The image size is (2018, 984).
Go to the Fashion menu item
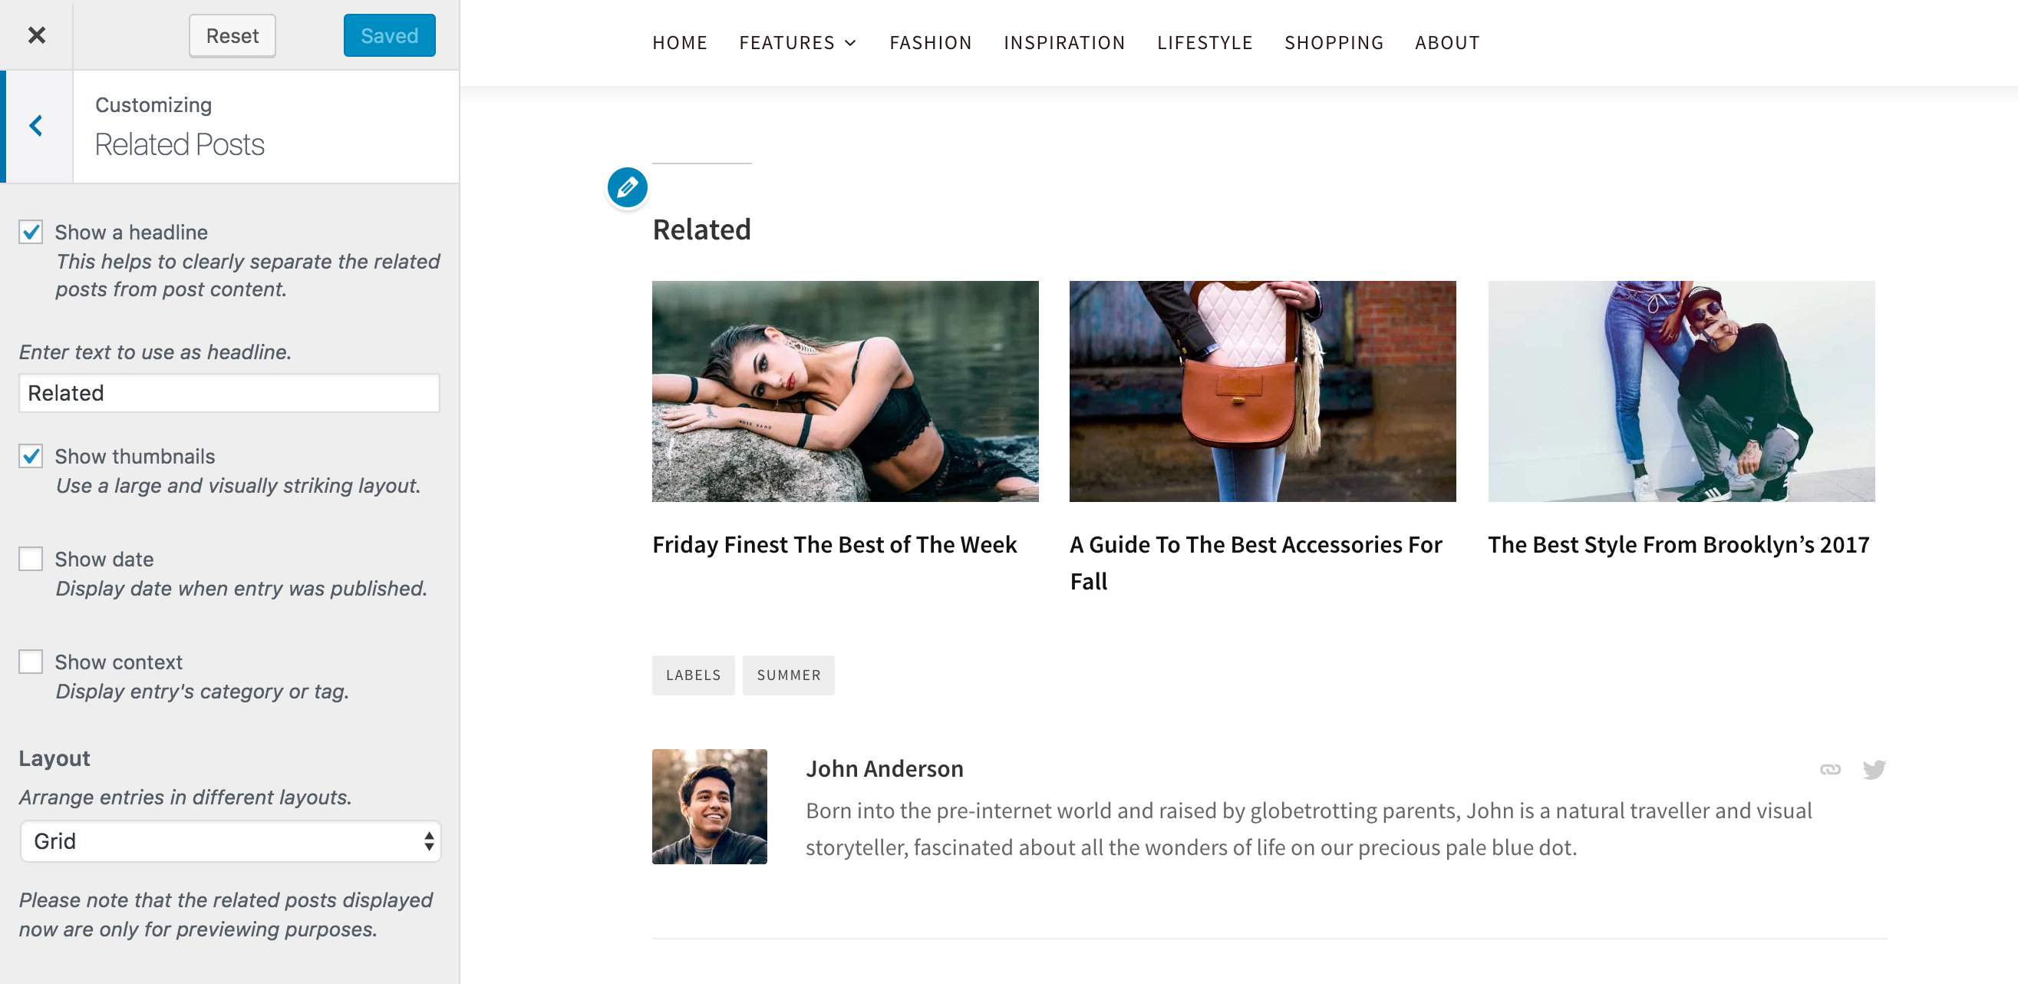[930, 43]
